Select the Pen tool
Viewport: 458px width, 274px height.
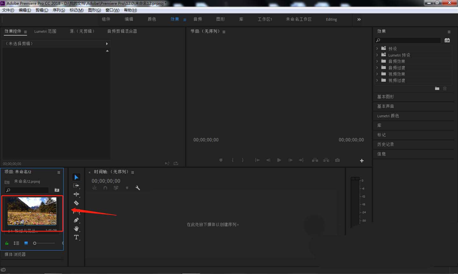click(x=76, y=220)
